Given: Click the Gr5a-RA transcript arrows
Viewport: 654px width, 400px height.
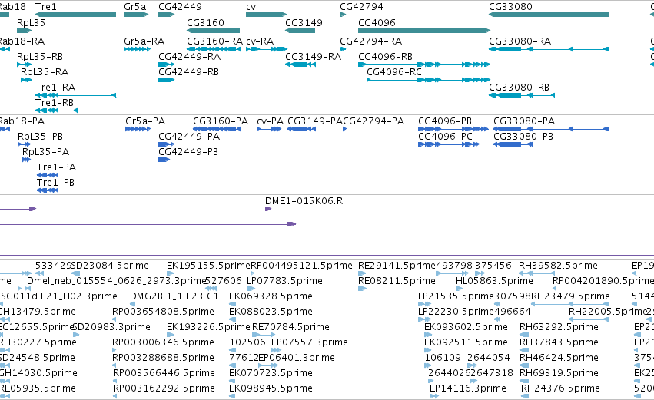Looking at the screenshot, I should [137, 49].
